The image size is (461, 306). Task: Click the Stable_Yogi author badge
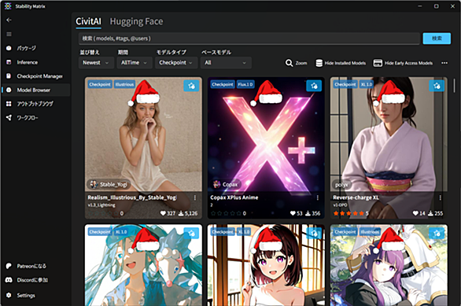click(x=109, y=184)
